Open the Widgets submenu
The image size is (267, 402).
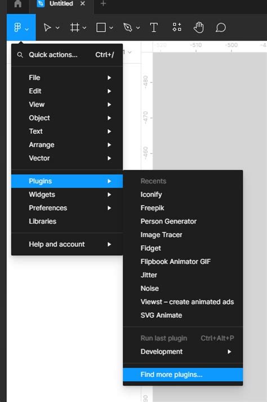pos(67,195)
